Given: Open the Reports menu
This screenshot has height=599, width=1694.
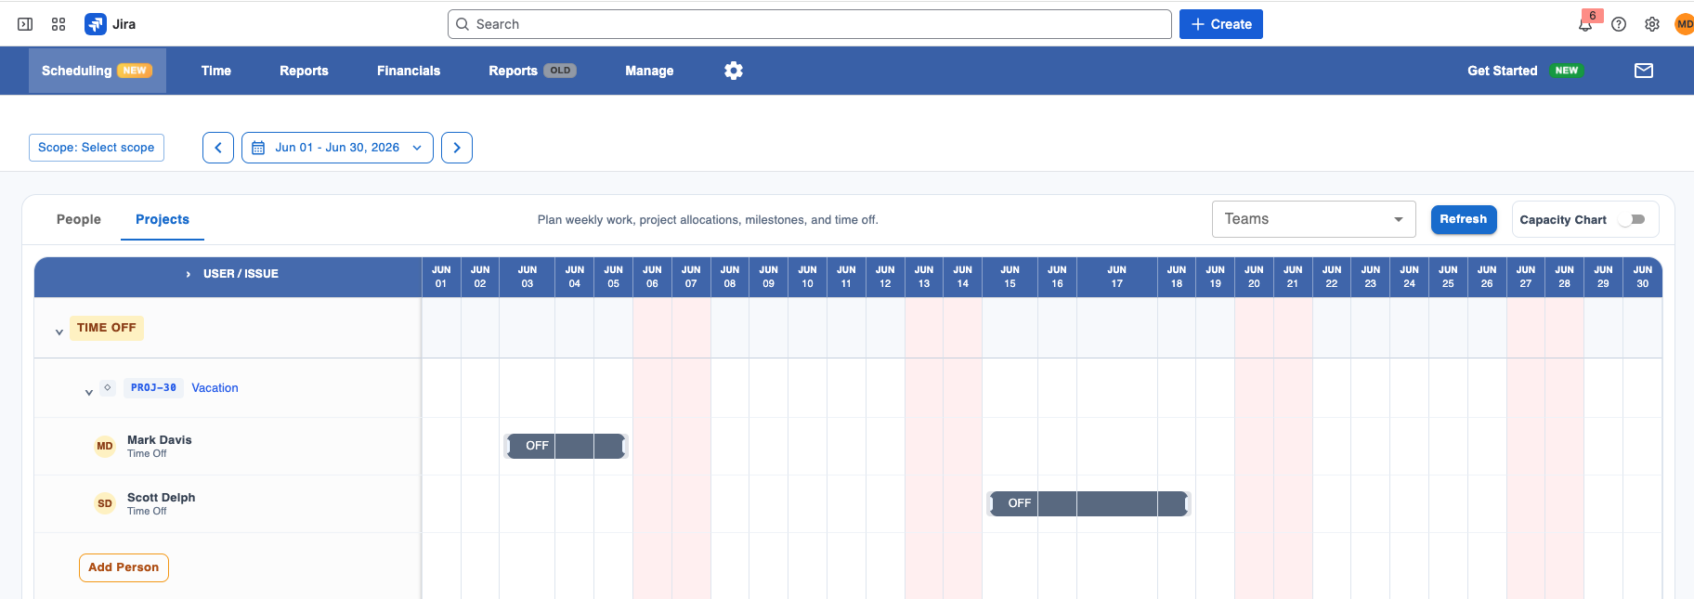Looking at the screenshot, I should (x=304, y=71).
